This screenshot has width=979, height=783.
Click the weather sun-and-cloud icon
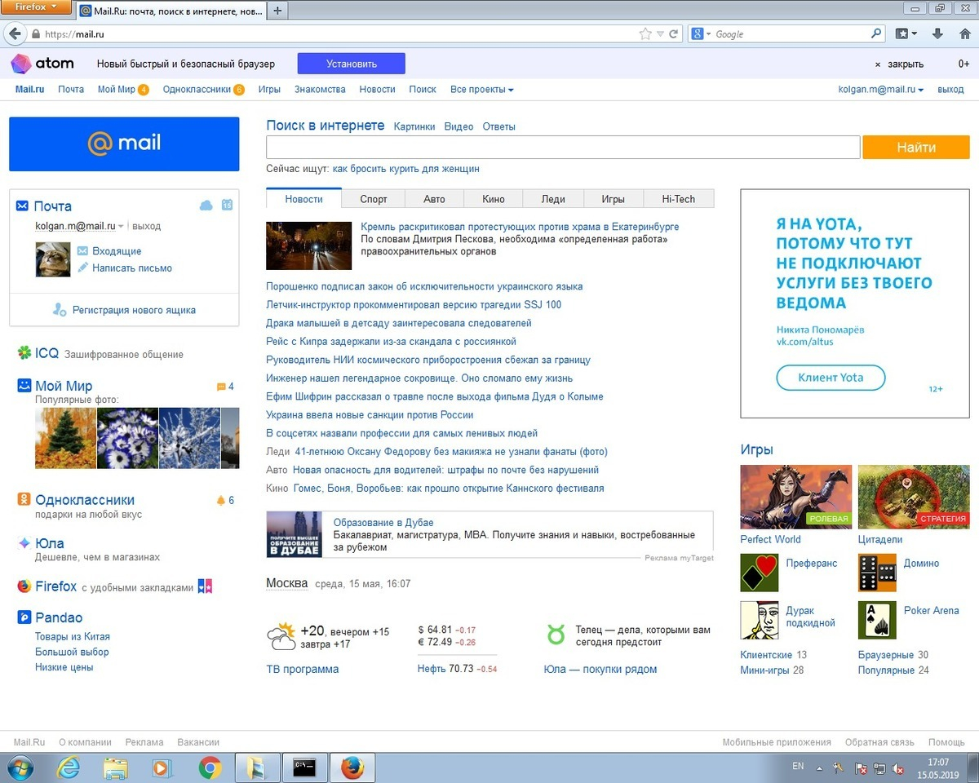click(281, 636)
